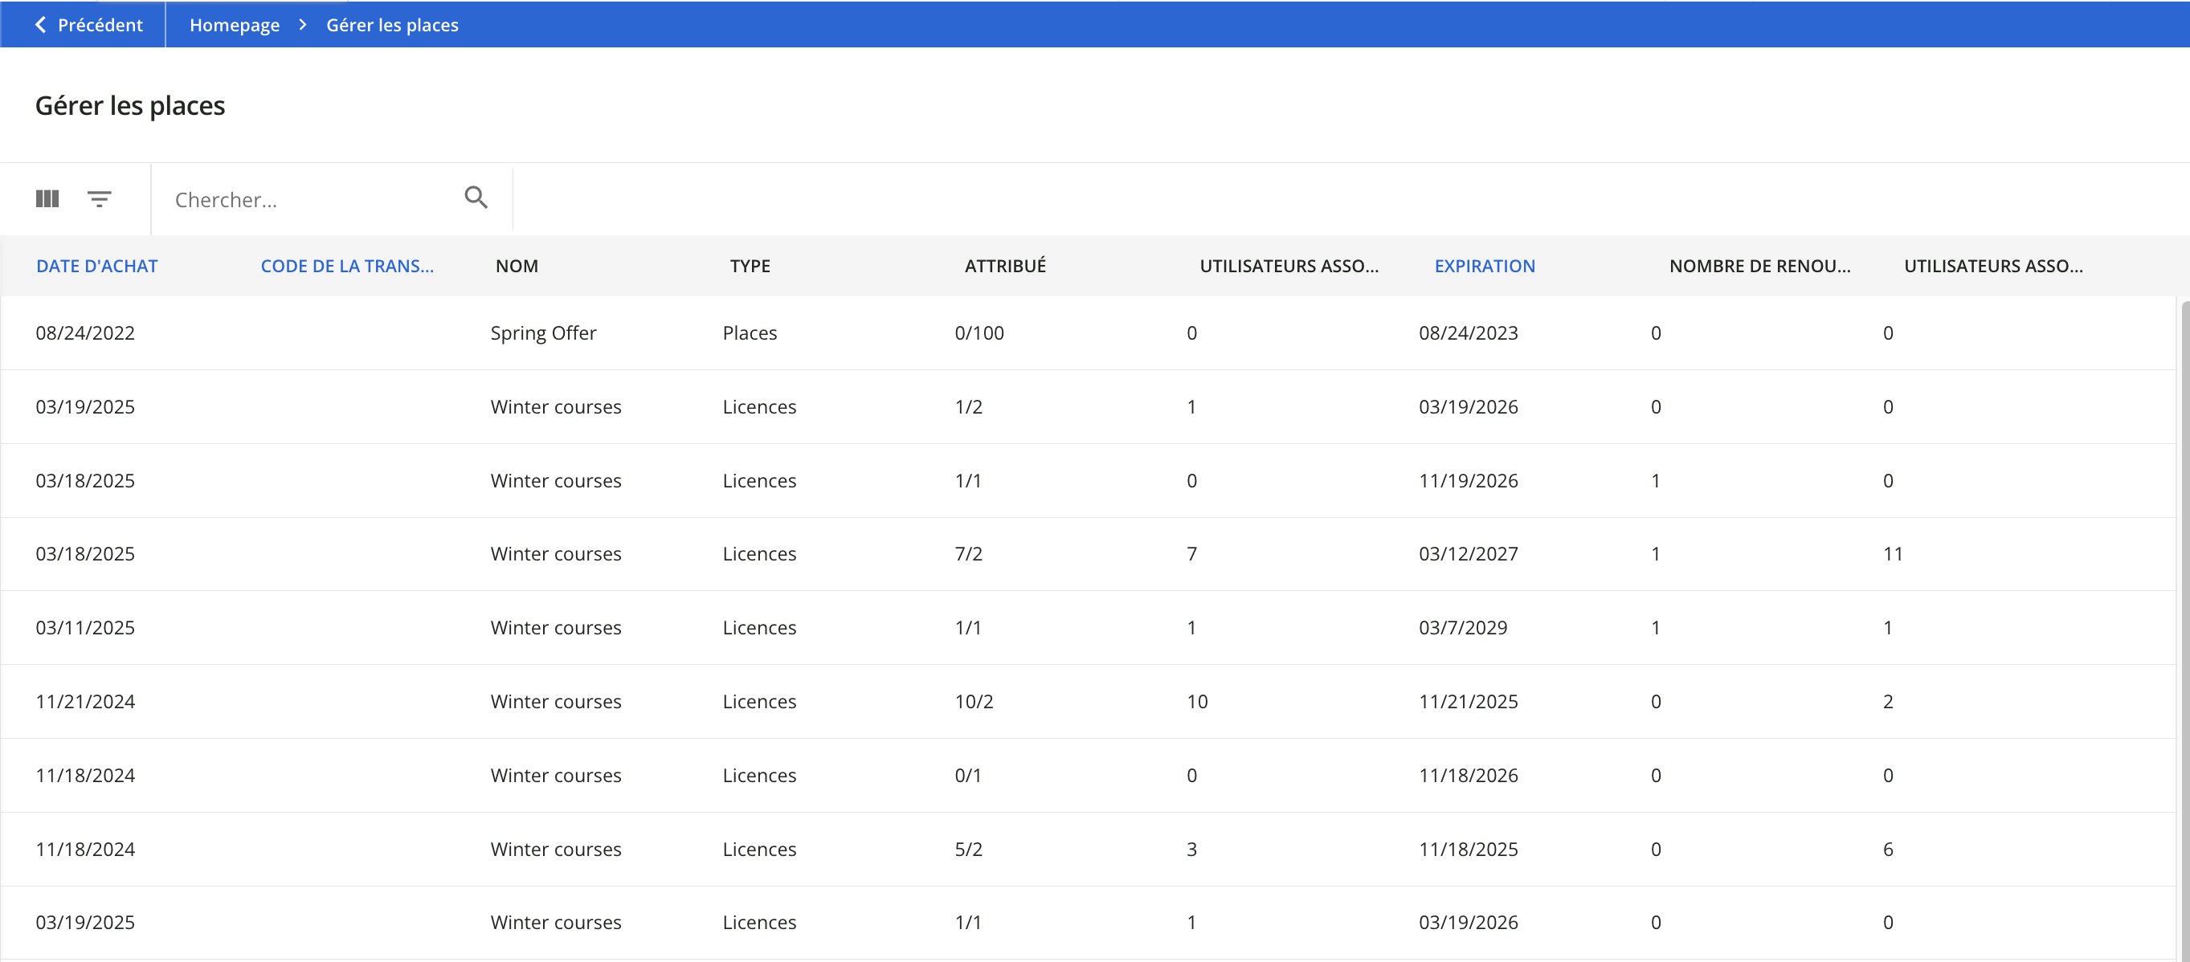2190x962 pixels.
Task: Click the NOMBRE DE RENOU... column header
Action: pos(1760,266)
